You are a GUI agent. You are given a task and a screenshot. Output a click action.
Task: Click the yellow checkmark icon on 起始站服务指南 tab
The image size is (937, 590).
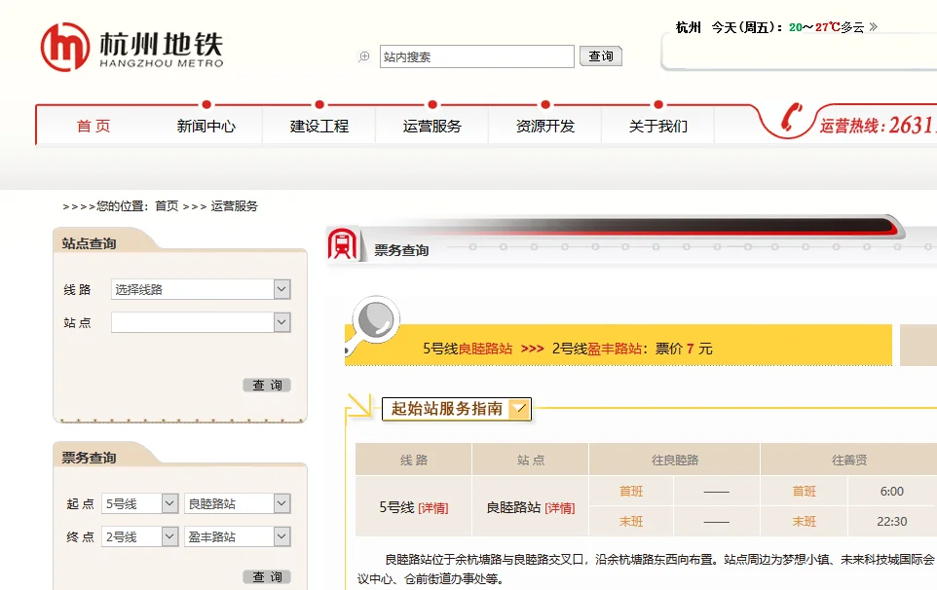520,409
